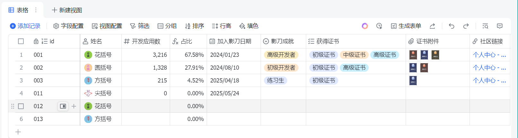Open the automation clock icon
The width and height of the screenshot is (518, 138).
point(379,26)
